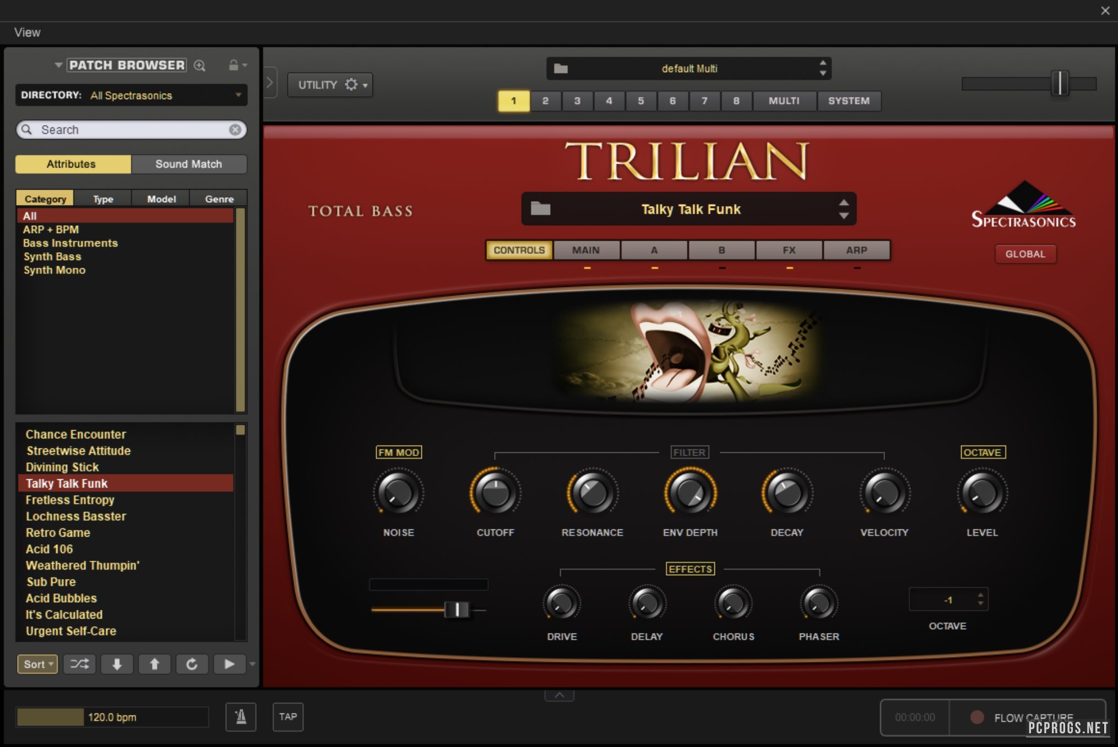The height and width of the screenshot is (747, 1118).
Task: Step the default Multi preset selector arrows
Action: click(x=823, y=68)
